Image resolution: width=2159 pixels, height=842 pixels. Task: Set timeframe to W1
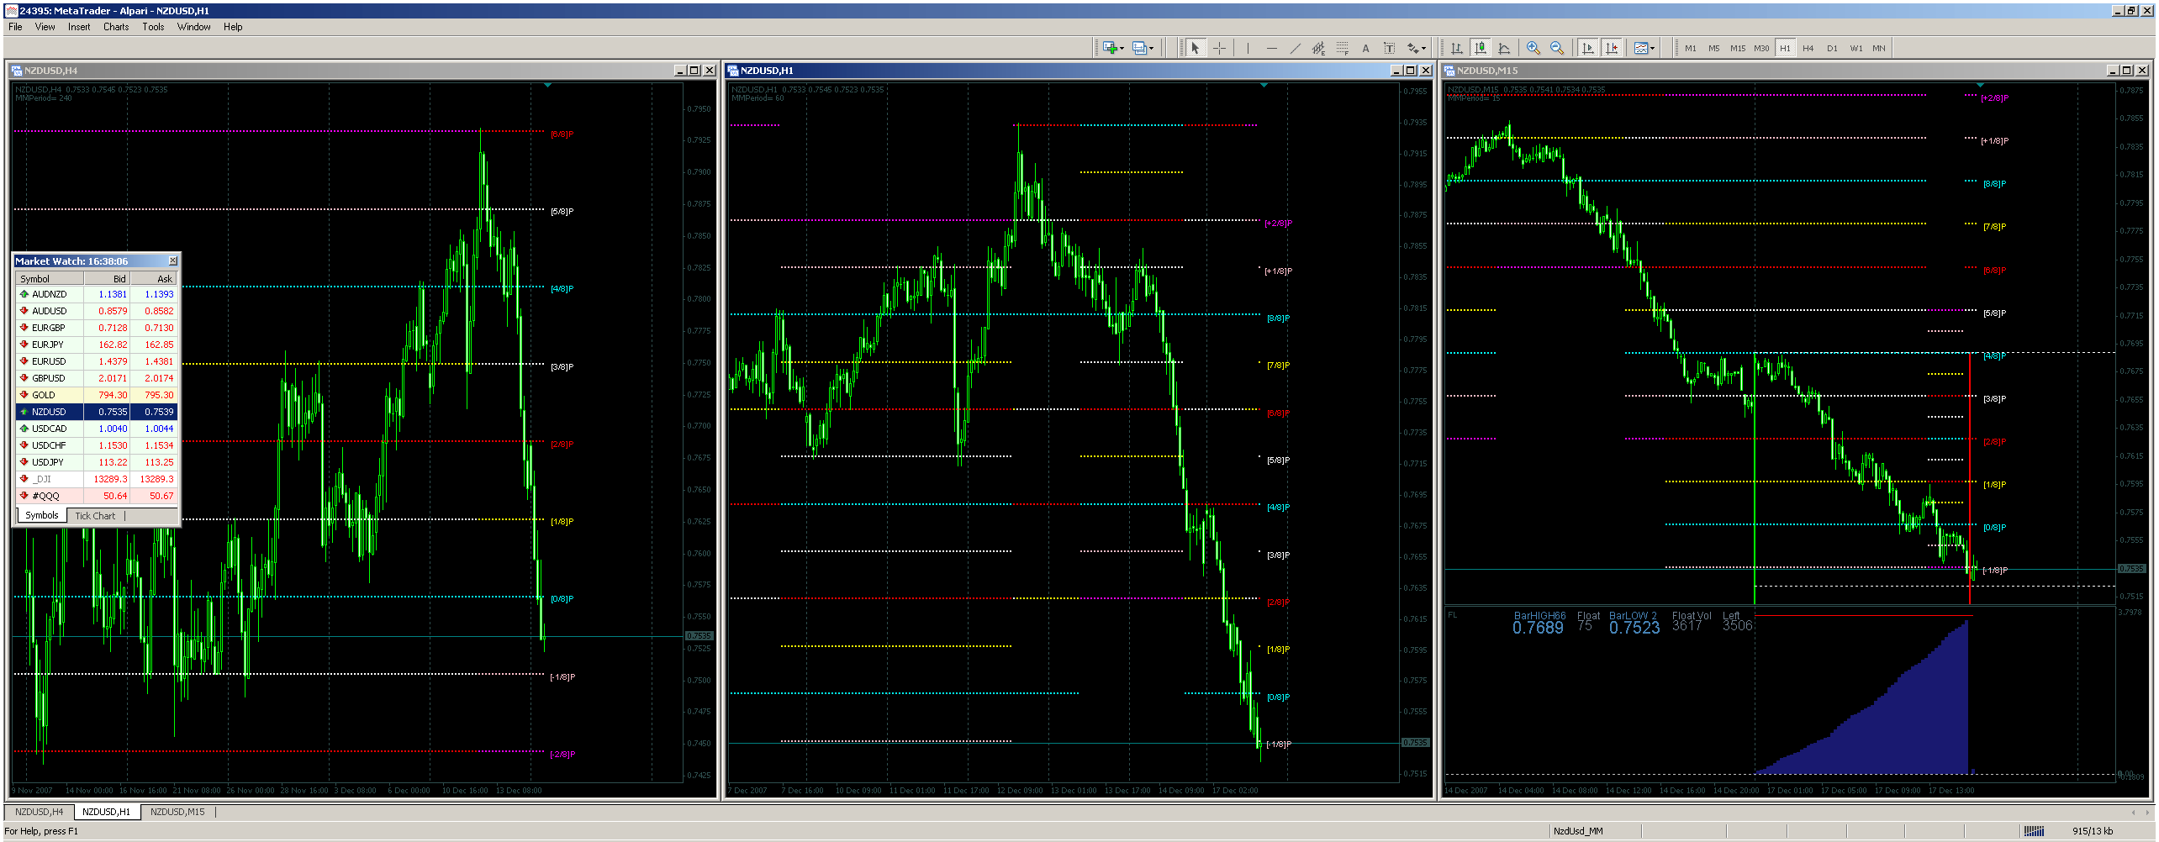coord(1855,48)
